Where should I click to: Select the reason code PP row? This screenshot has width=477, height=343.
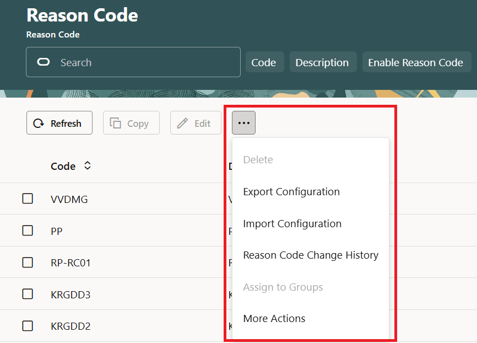point(56,231)
